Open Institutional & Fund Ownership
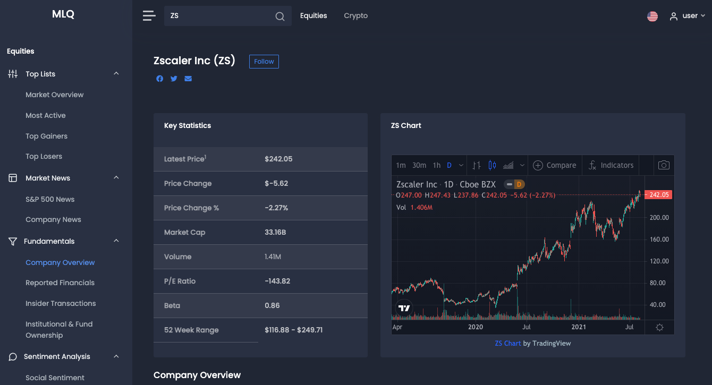 click(x=59, y=330)
